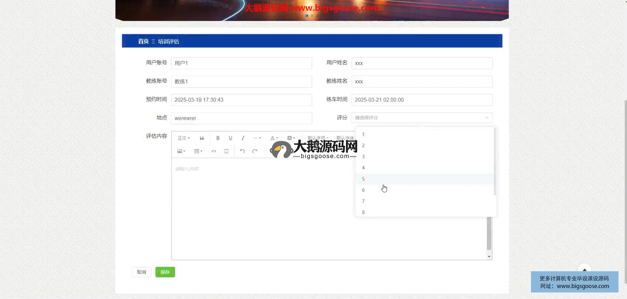Click the blockquote icon

click(202, 138)
